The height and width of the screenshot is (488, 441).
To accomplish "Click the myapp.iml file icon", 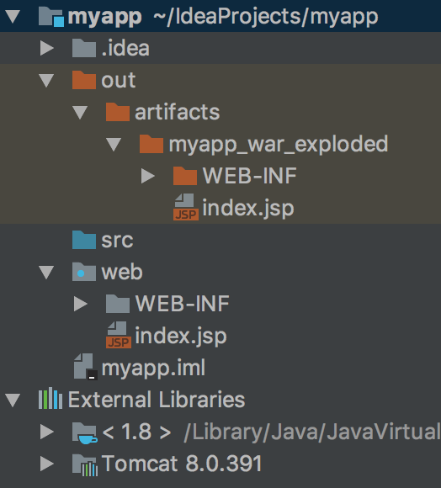I will (x=86, y=367).
